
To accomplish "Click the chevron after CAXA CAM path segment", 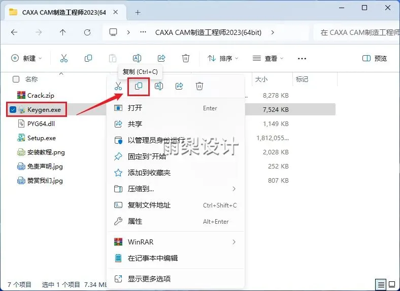I will click(273, 32).
